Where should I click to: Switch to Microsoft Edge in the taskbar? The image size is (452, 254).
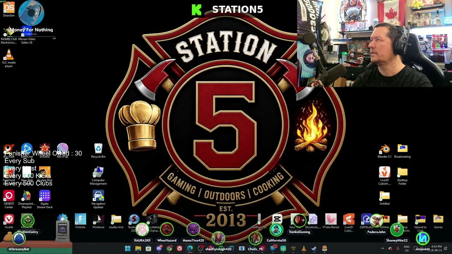click(x=190, y=249)
